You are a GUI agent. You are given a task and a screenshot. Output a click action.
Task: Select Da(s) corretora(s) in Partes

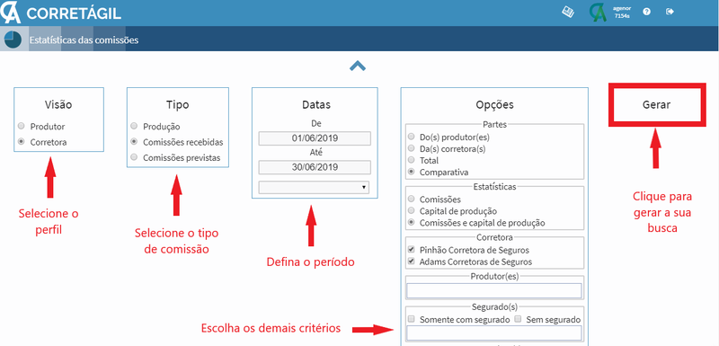pyautogui.click(x=412, y=148)
